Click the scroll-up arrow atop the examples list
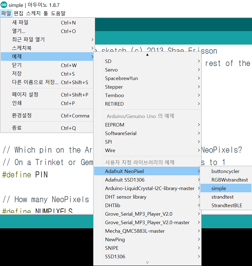The height and width of the screenshot is (266, 252). pos(147,55)
